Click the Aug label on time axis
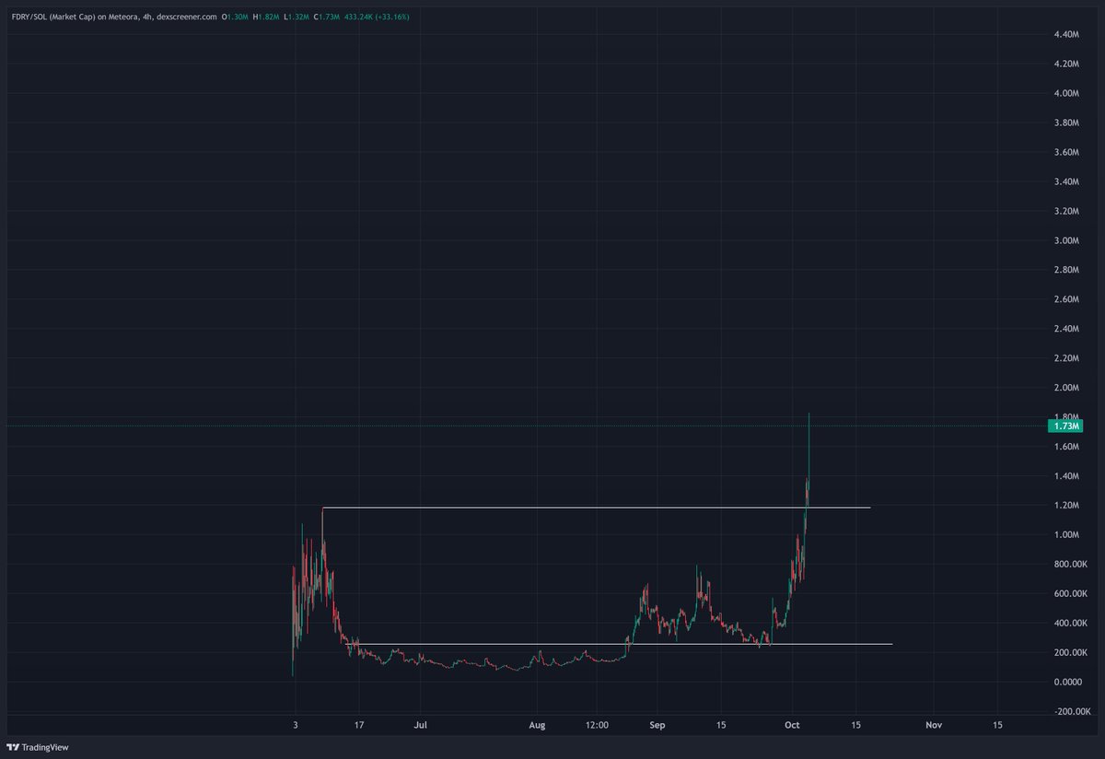Screen dimensions: 1105x759 point(537,726)
